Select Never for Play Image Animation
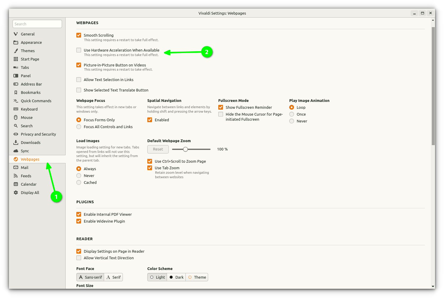Screen dimensions: 444x298 [292, 121]
